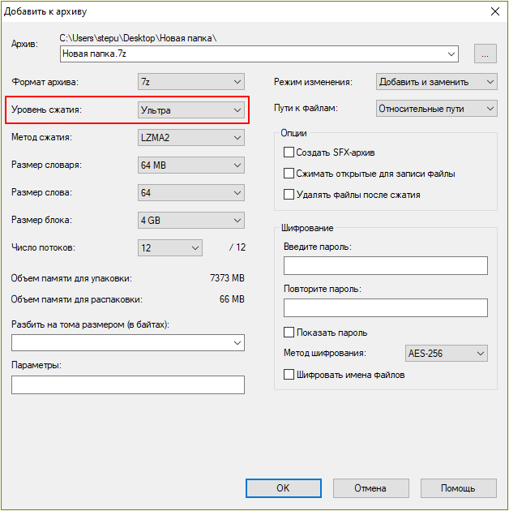Viewport: 509px width, 511px height.
Task: Click the browse button with three dots
Action: (485, 54)
